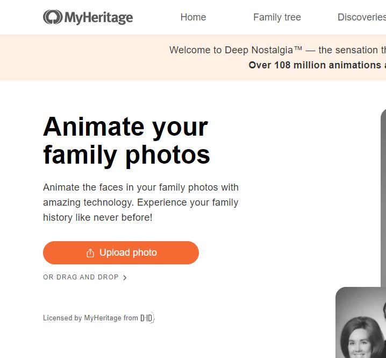Click the MyHeritage wordmark text

pyautogui.click(x=98, y=18)
